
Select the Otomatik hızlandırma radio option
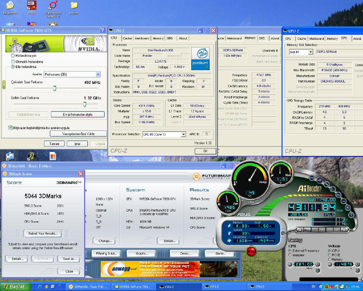13,62
